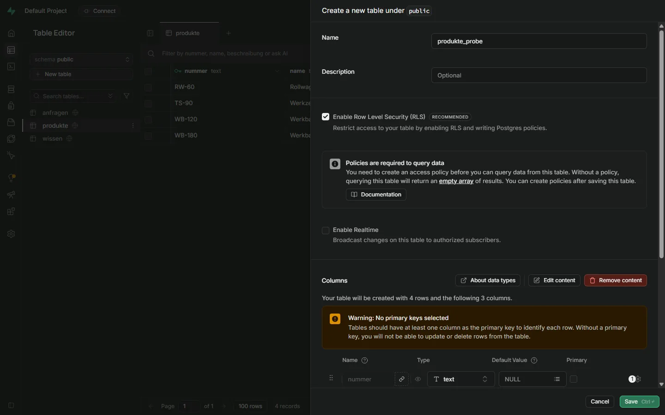Open the Documentation button in the policies notice
The width and height of the screenshot is (665, 415).
[x=376, y=195]
